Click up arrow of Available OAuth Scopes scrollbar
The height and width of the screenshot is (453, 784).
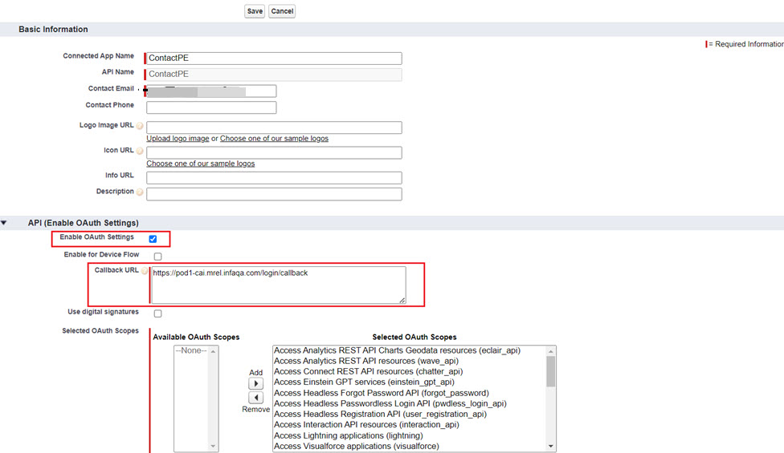pos(213,351)
